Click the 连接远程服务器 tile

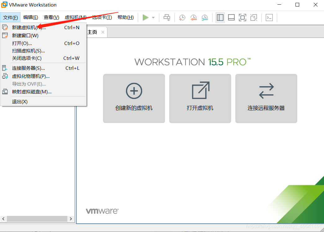266,98
